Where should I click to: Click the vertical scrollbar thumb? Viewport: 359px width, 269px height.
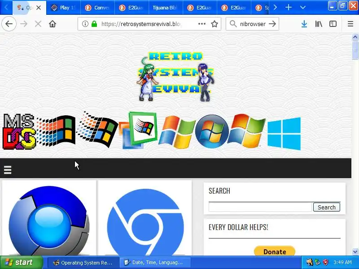point(355,50)
